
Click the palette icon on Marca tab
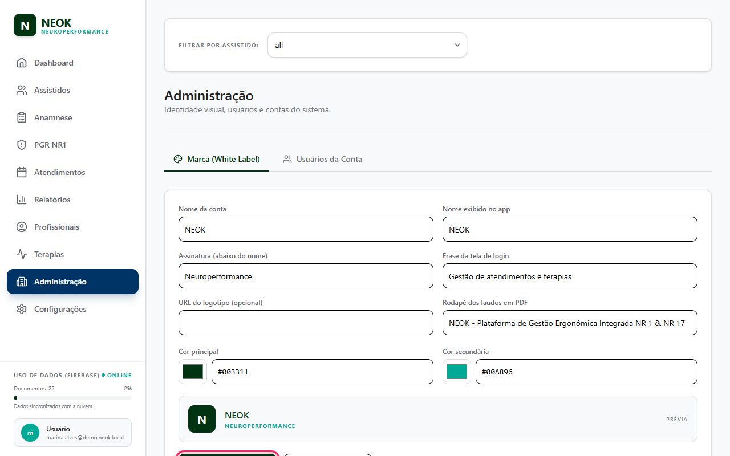(178, 159)
